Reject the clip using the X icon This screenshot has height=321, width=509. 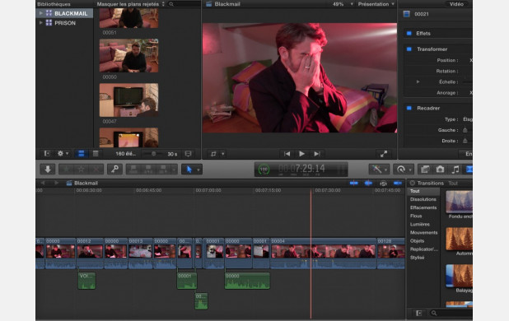point(96,170)
